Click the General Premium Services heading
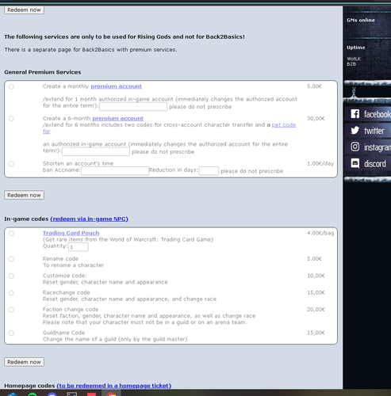The width and height of the screenshot is (391, 396). [43, 72]
